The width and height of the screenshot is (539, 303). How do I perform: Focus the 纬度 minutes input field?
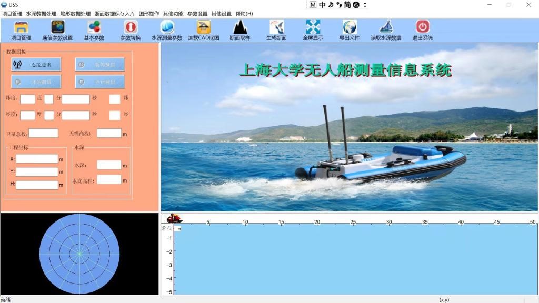pos(49,99)
